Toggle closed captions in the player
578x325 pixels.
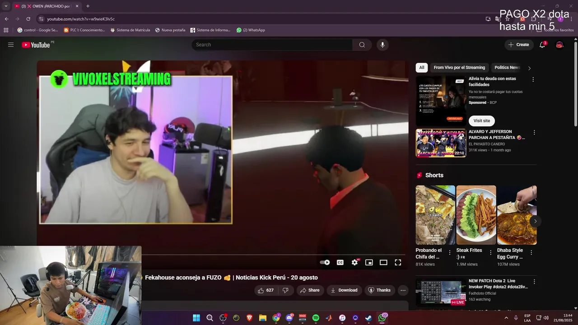[x=340, y=262]
